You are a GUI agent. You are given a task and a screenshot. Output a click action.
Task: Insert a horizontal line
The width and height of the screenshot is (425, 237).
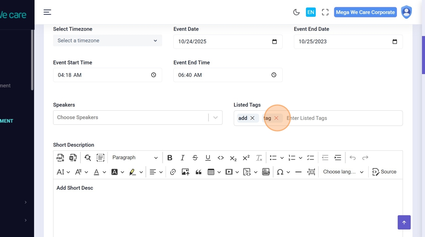tap(298, 172)
